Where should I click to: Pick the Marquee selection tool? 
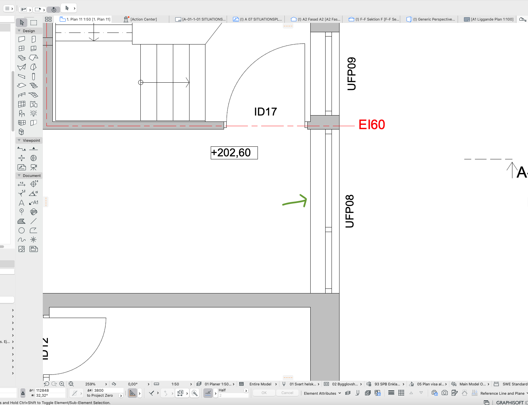(34, 23)
